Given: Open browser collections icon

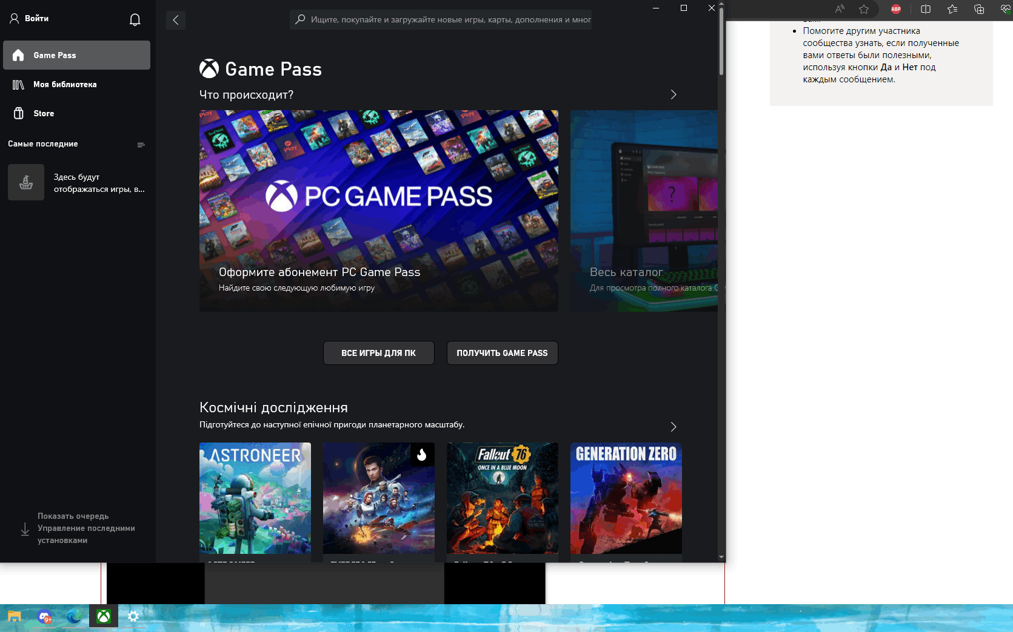Looking at the screenshot, I should coord(979,9).
